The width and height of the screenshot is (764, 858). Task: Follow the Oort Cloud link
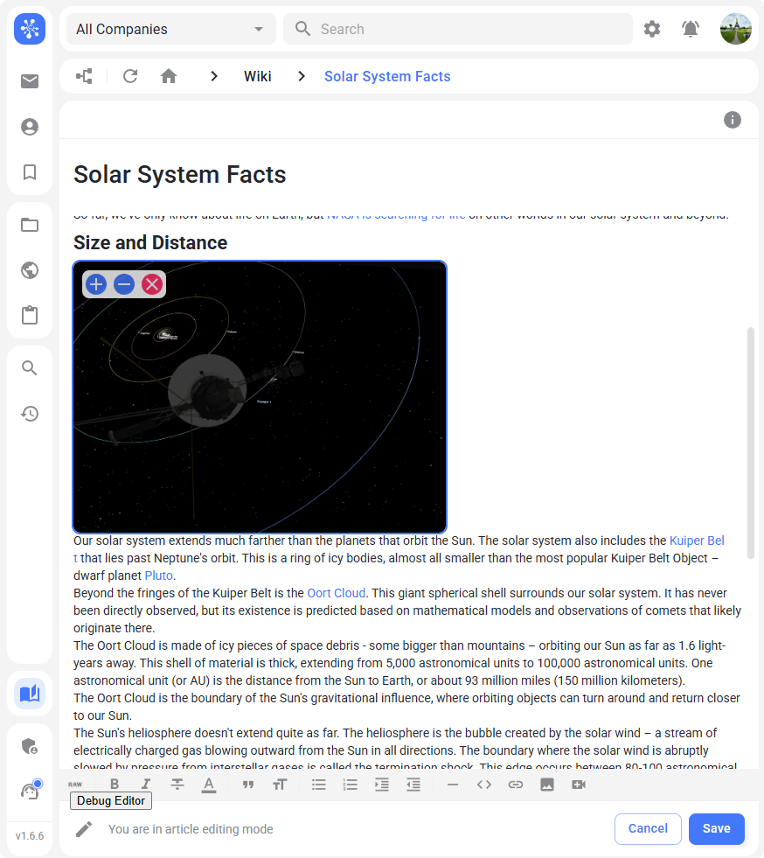point(336,593)
